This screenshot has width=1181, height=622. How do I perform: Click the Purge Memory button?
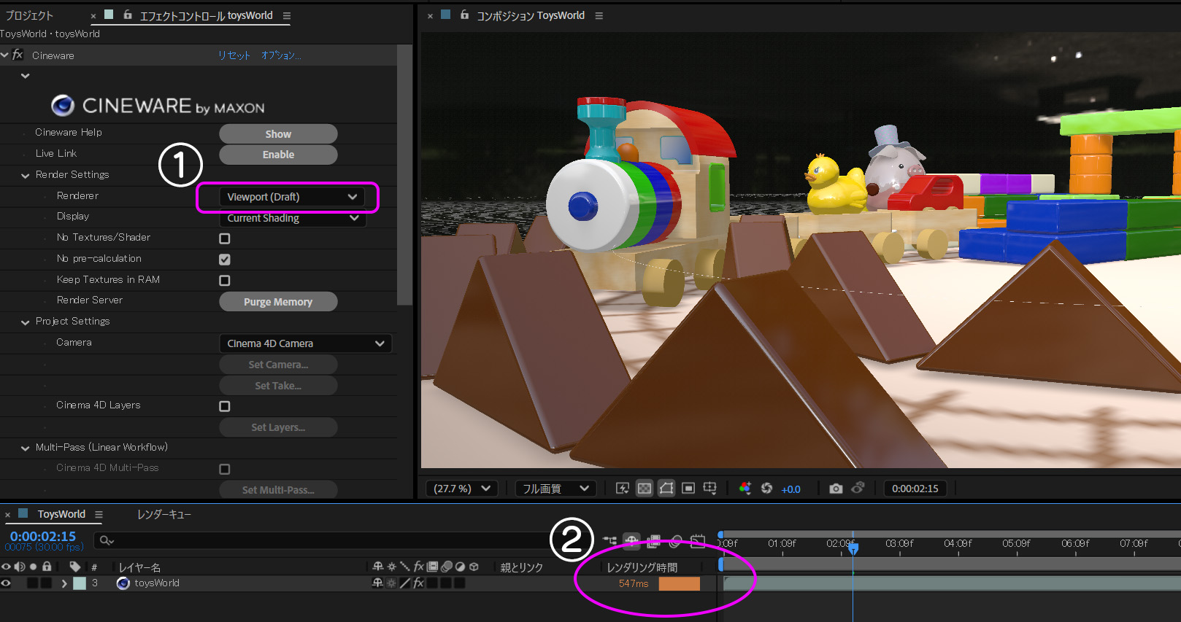coord(278,302)
